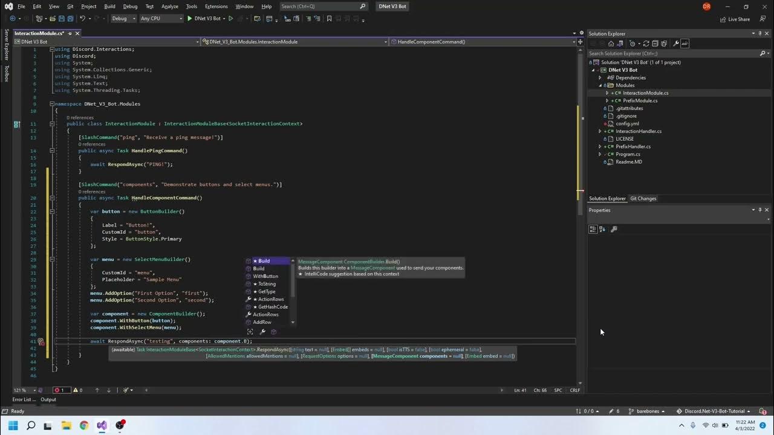This screenshot has height=435, width=774.
Task: Click the Save All toolbar icon
Action: (x=71, y=19)
